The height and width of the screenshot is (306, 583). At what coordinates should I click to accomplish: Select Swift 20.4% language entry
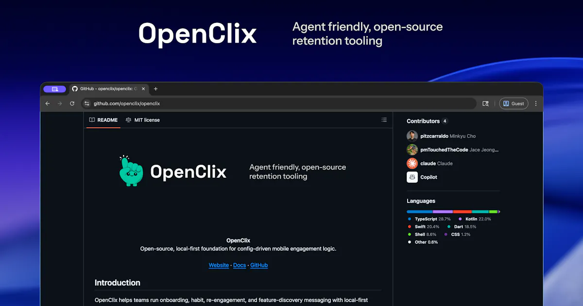[x=424, y=227]
